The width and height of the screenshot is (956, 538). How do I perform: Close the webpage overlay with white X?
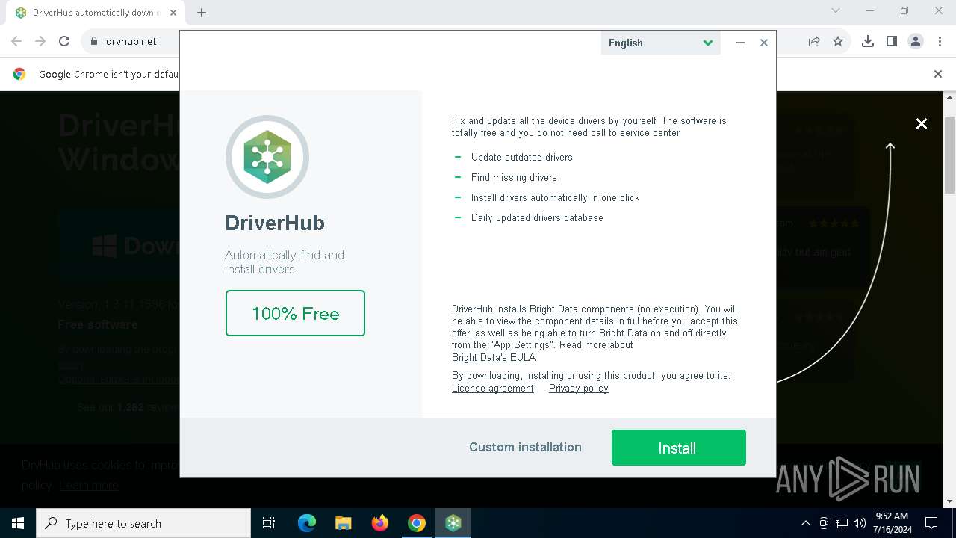pyautogui.click(x=922, y=124)
